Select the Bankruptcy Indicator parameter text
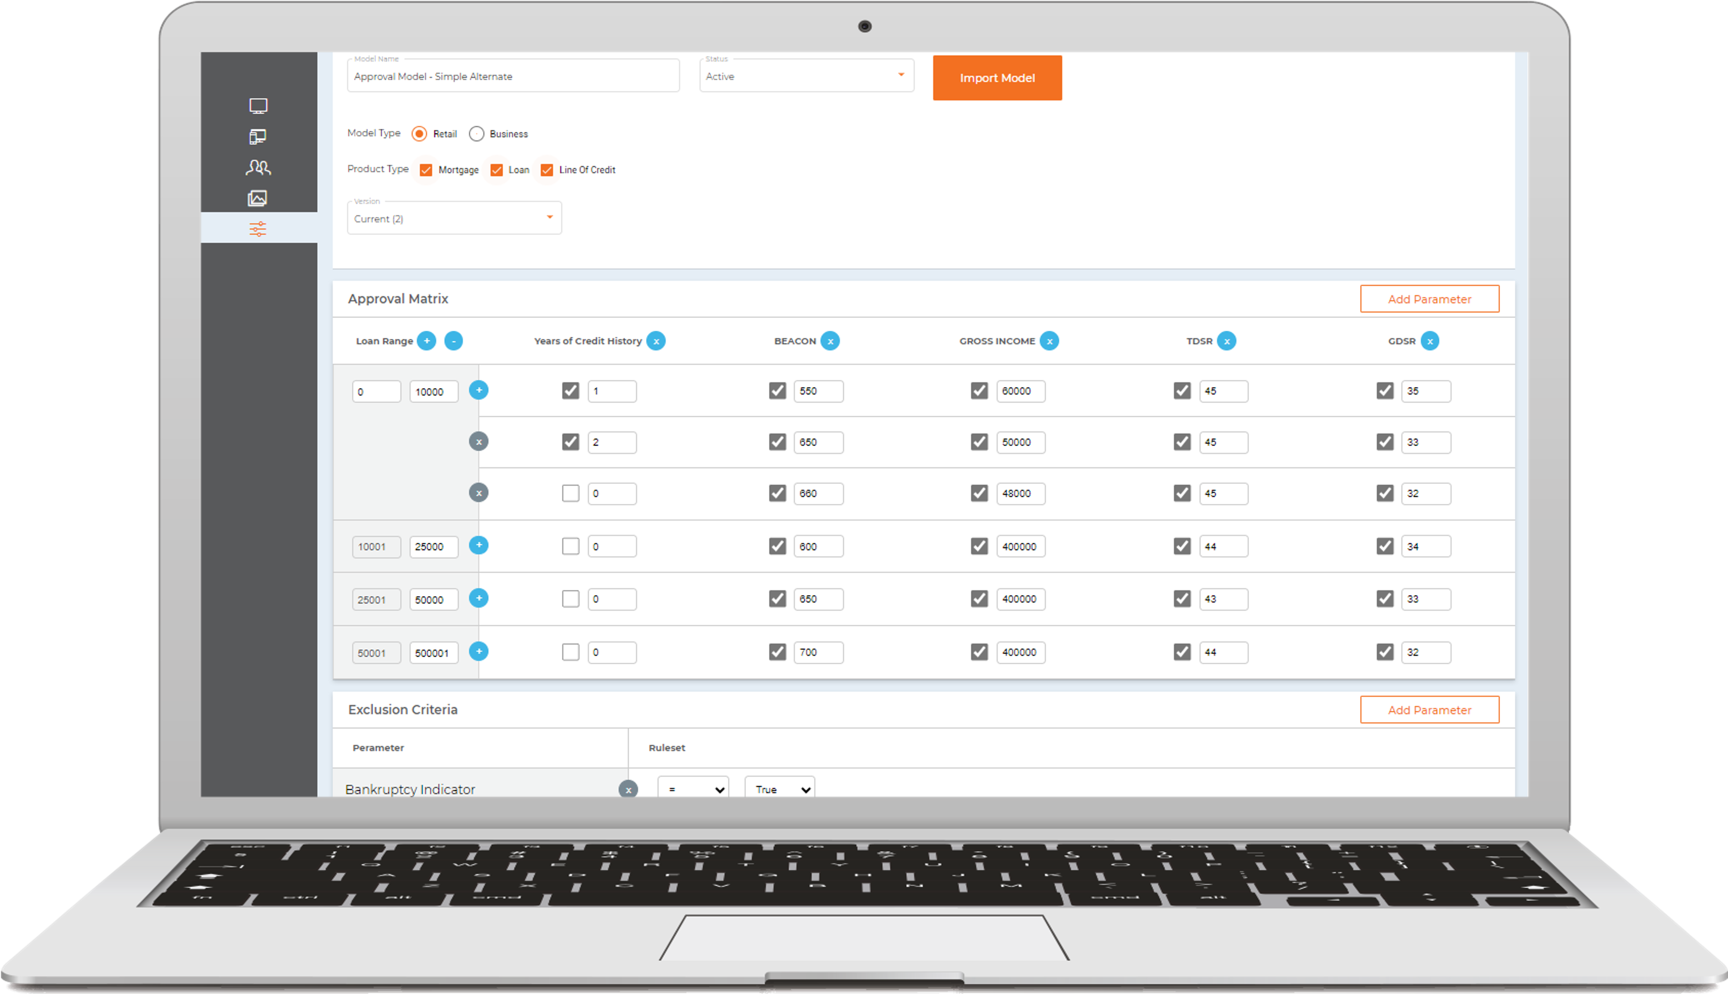The image size is (1728, 994). [410, 789]
